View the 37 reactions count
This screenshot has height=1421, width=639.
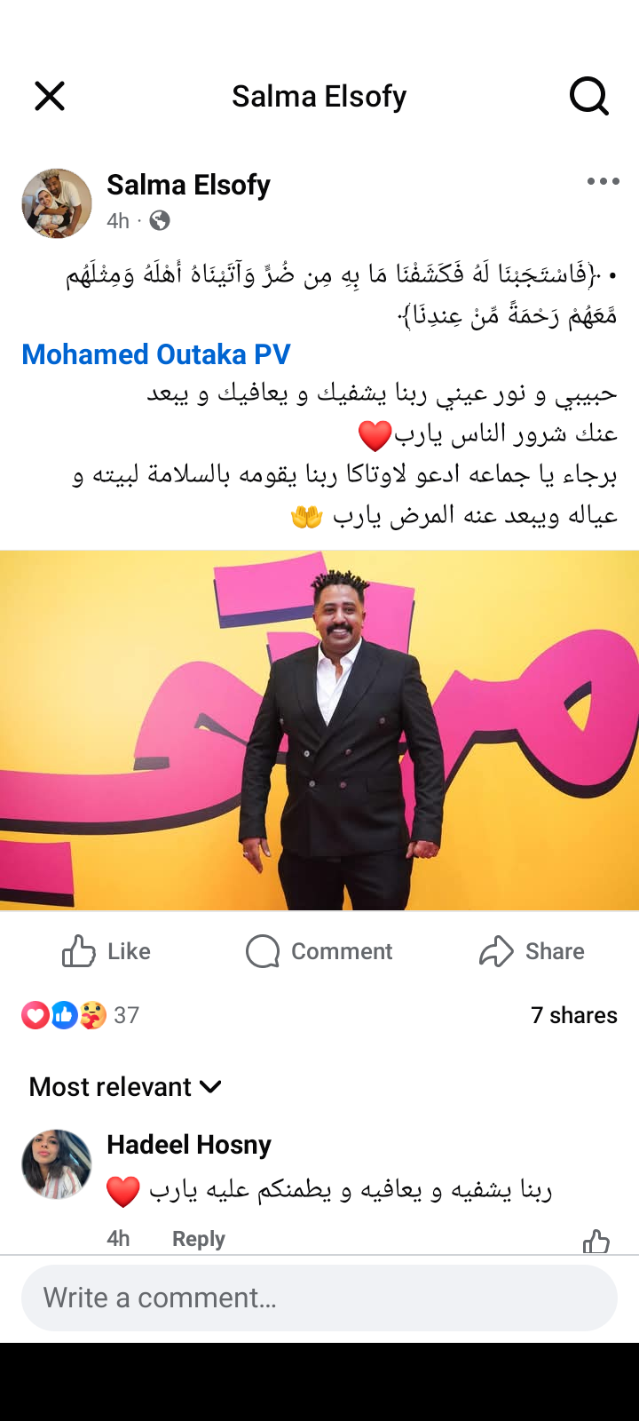tap(127, 1015)
